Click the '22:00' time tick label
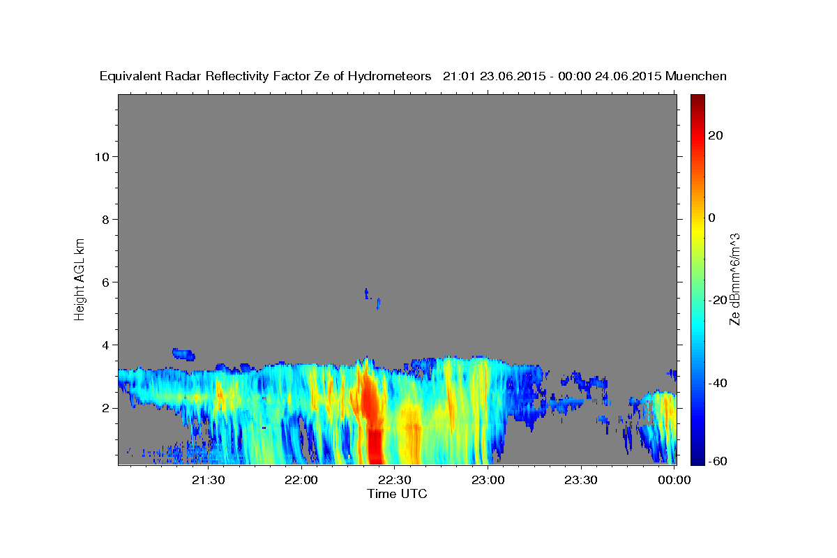The height and width of the screenshot is (558, 837). pos(301,480)
